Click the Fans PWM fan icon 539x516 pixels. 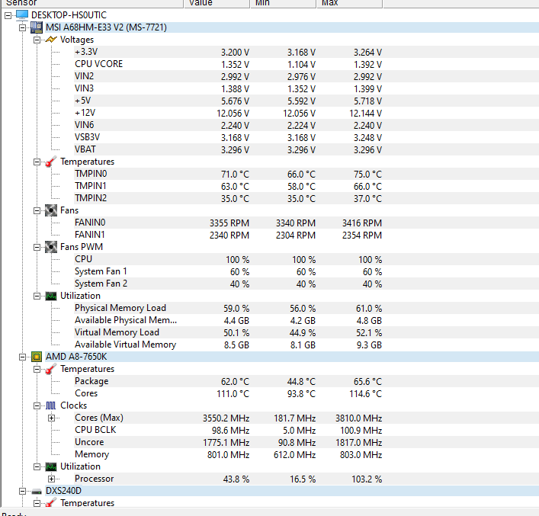[50, 247]
